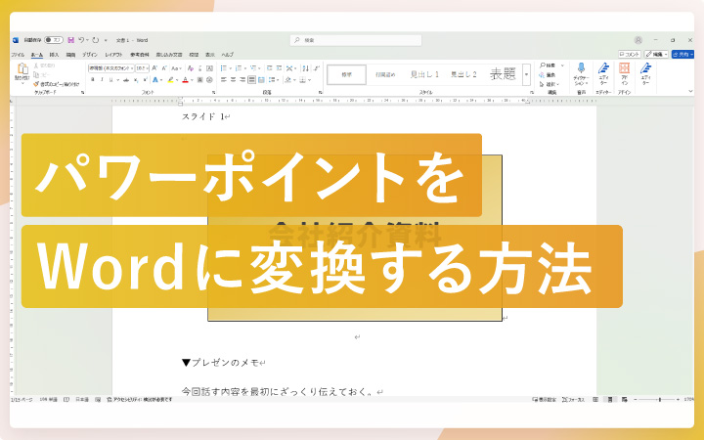Toggle subscript formatting

click(136, 80)
